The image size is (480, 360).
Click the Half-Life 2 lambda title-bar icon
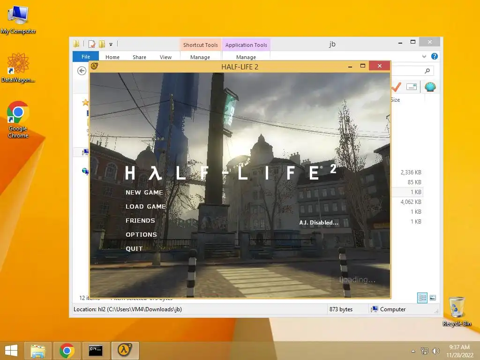click(x=94, y=66)
